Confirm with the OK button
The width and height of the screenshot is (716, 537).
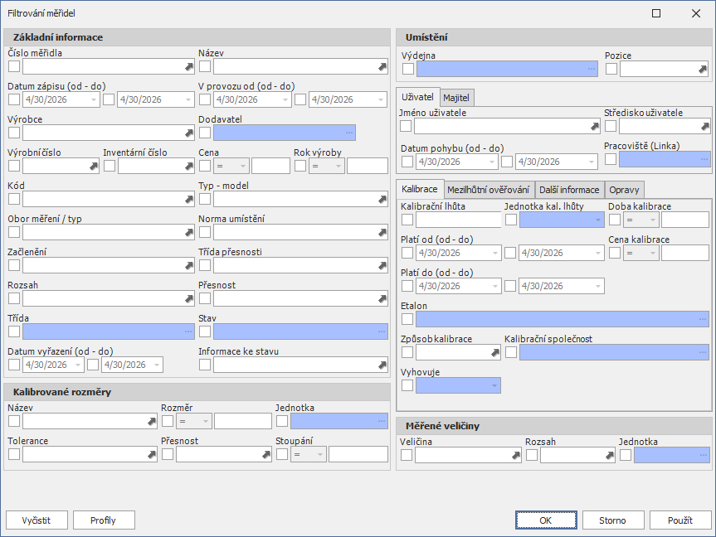546,520
